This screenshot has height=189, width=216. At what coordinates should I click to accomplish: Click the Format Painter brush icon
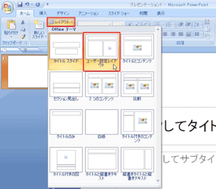click(x=23, y=36)
